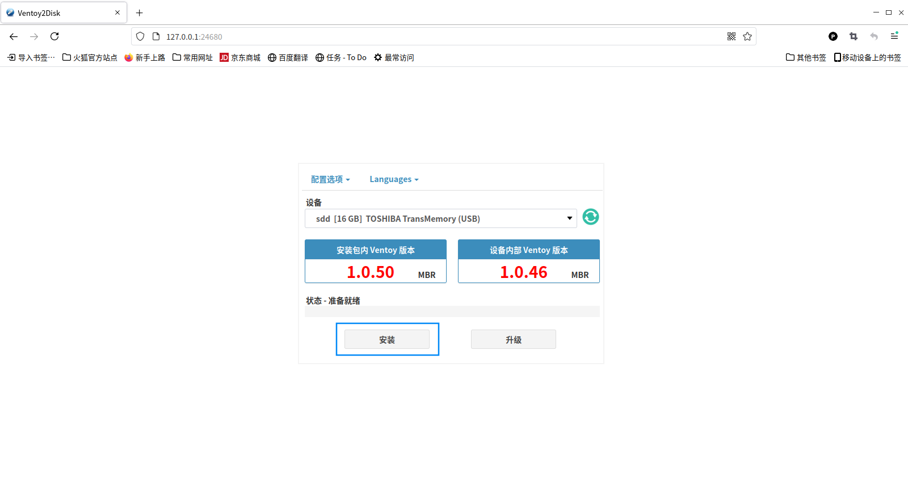Click the 升级 upgrade button

(x=514, y=339)
